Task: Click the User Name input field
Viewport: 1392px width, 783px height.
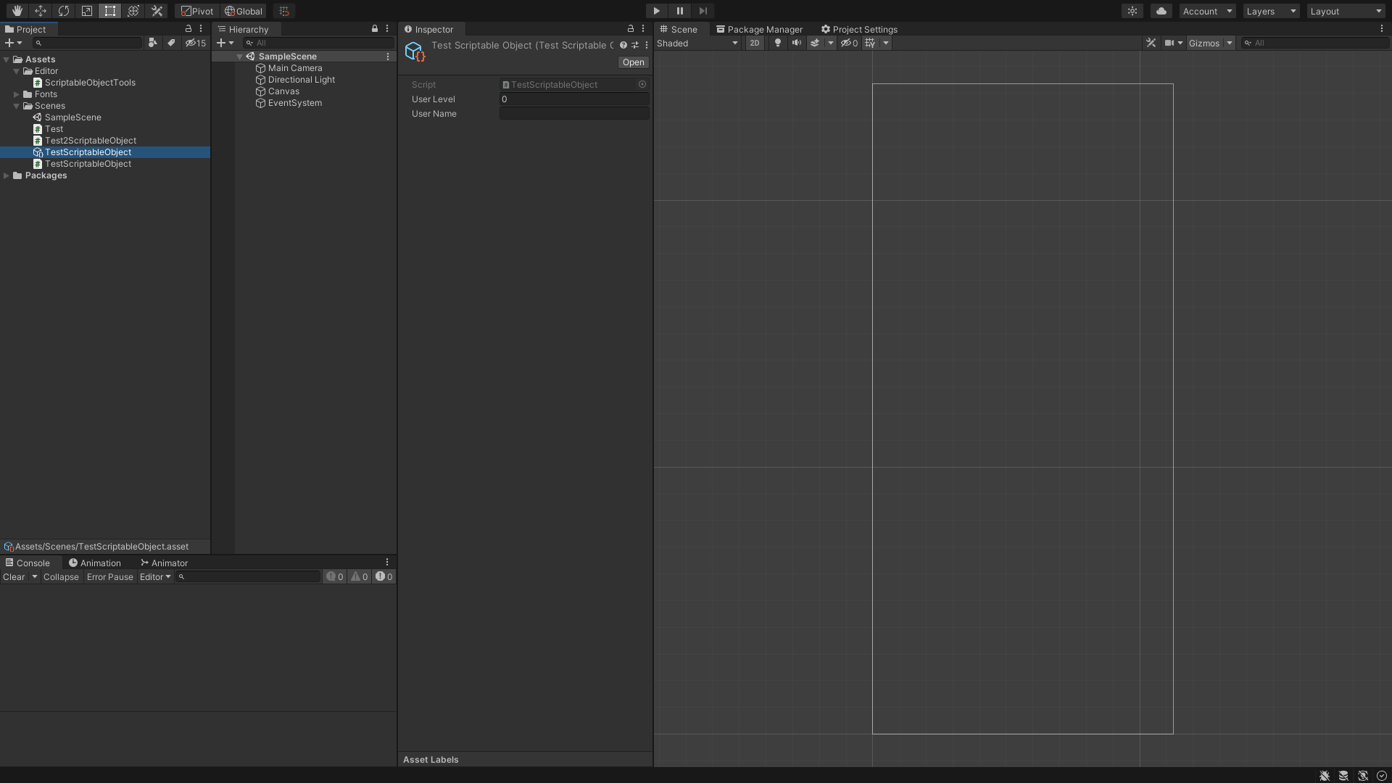Action: pos(573,113)
